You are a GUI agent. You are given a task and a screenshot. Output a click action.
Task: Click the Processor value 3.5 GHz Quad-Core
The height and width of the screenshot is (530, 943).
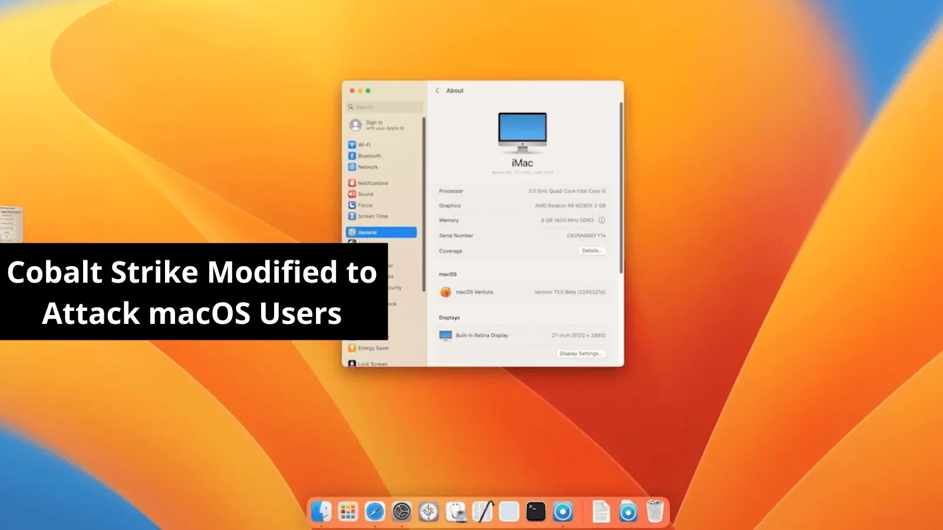pyautogui.click(x=567, y=191)
